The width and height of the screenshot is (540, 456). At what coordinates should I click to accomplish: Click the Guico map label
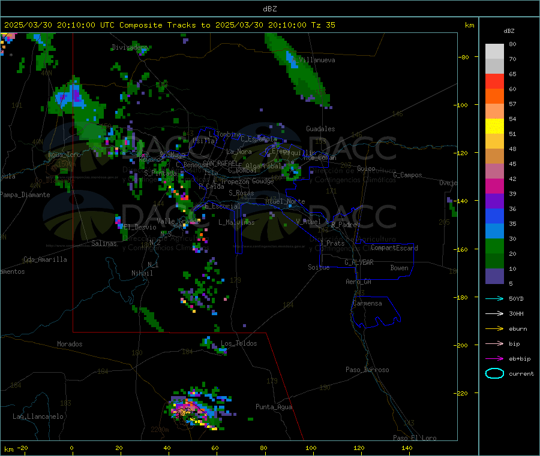click(x=366, y=168)
